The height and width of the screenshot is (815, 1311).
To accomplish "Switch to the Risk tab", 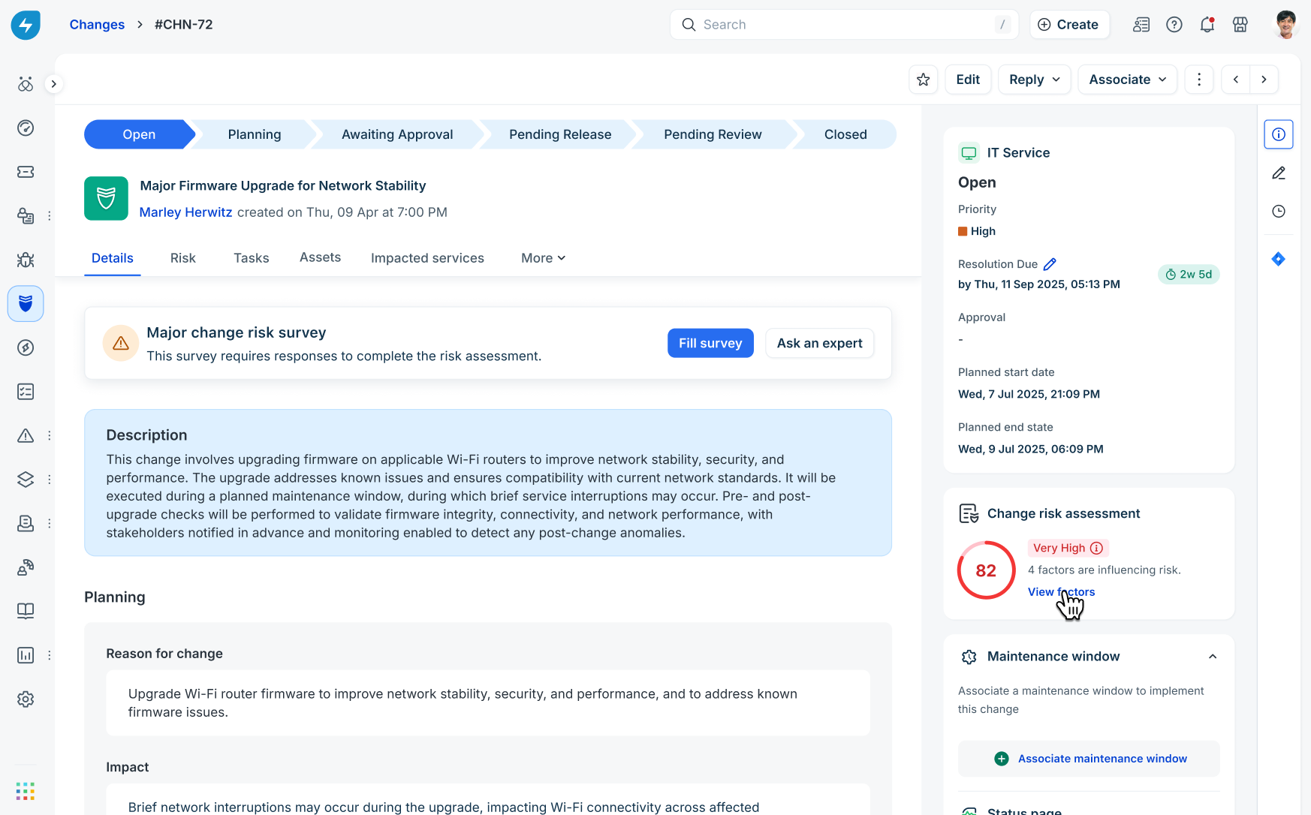I will (182, 258).
